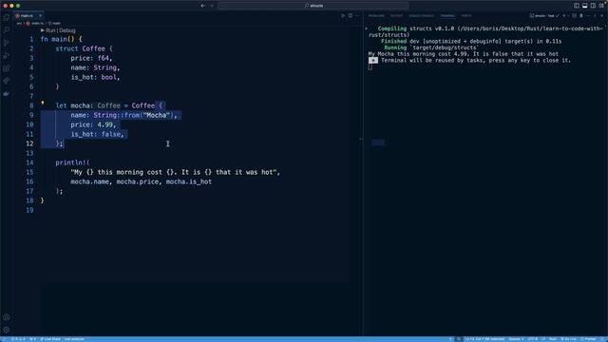608x342 pixels.
Task: Click line number 19 in the gutter
Action: 29,210
